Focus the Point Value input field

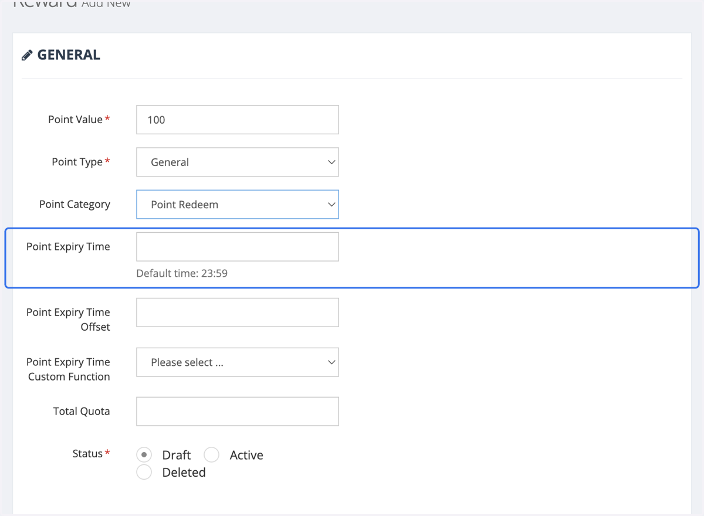point(238,120)
